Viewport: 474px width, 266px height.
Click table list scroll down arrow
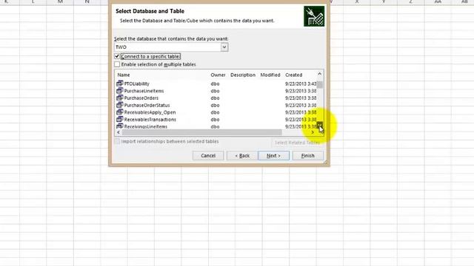tap(319, 125)
